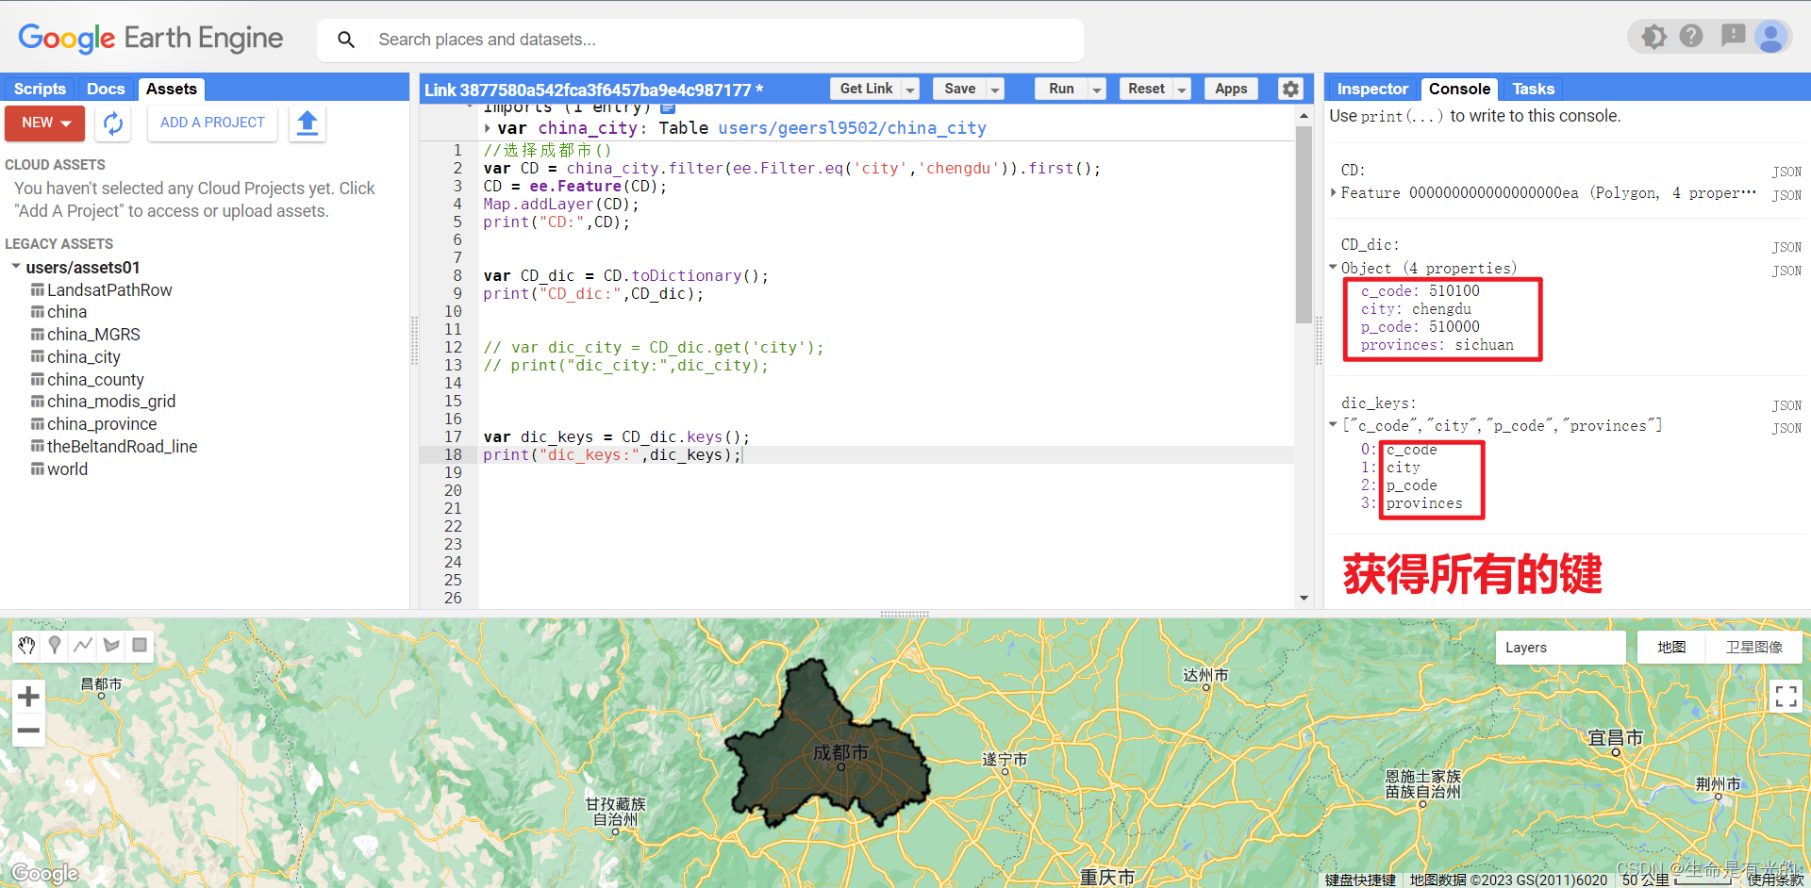Image resolution: width=1811 pixels, height=888 pixels.
Task: Click the search magnifier icon
Action: (346, 40)
